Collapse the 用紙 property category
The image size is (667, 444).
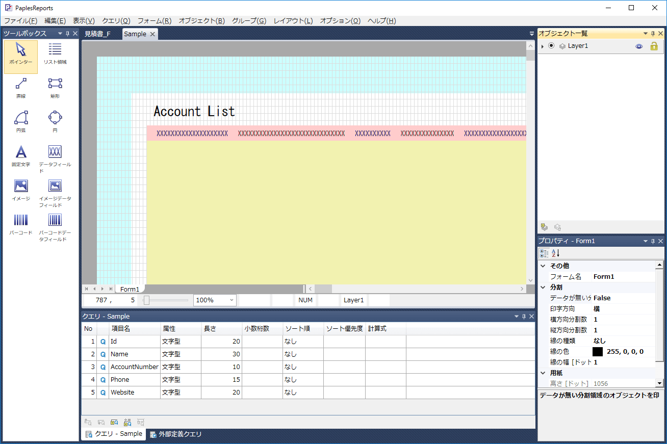[x=543, y=373]
